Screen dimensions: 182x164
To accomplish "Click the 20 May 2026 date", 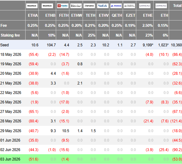I will pos(11,73).
